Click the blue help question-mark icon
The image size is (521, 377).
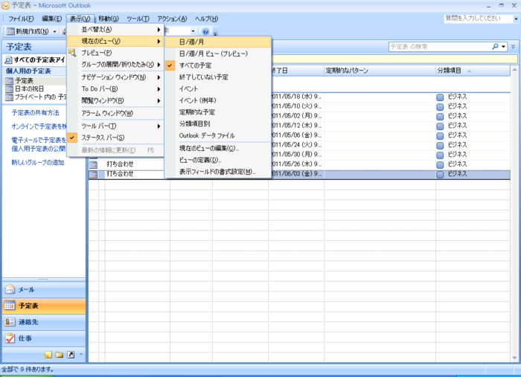point(205,31)
